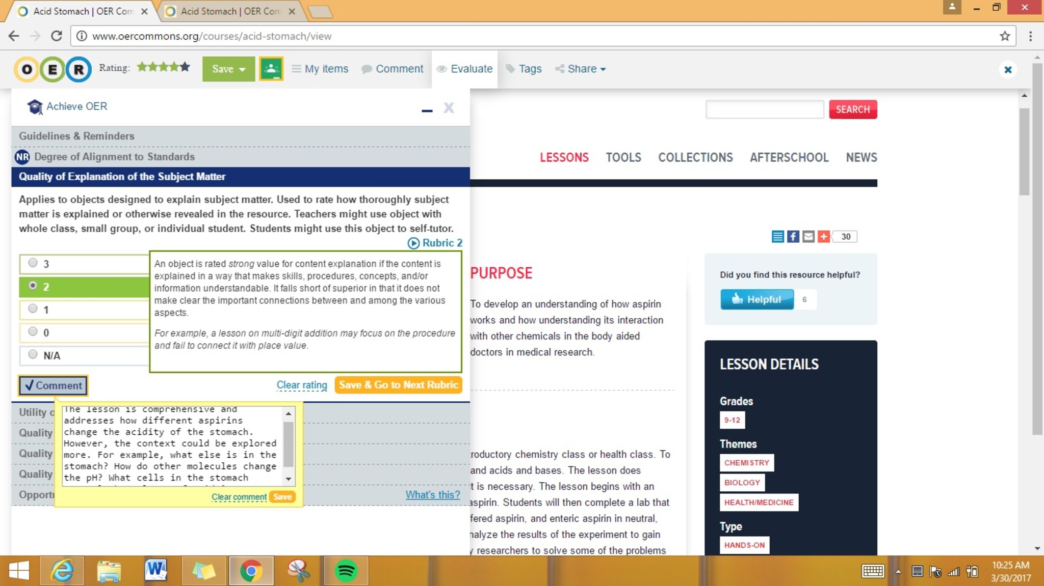Open the LESSONS navigation menu

click(564, 157)
